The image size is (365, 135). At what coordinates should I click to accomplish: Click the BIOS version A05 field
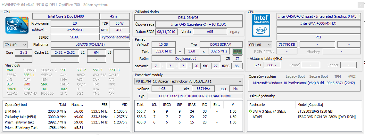(x=210, y=32)
